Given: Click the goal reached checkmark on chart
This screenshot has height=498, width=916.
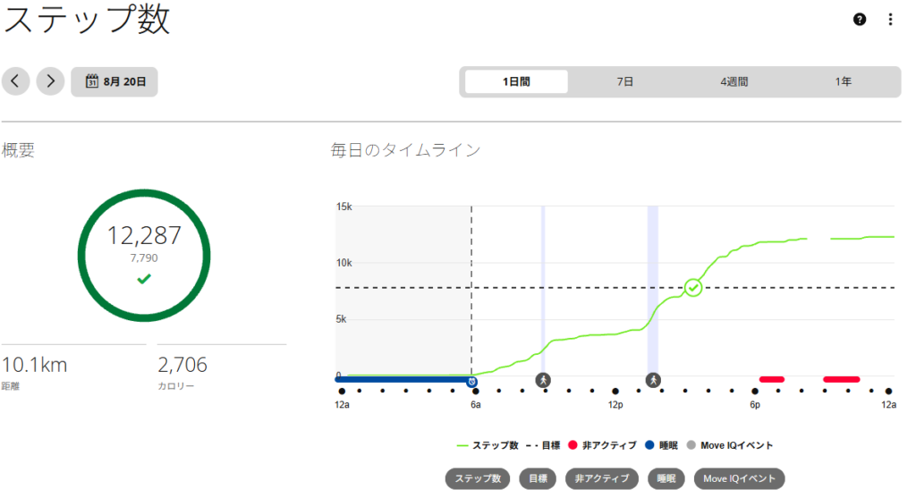Looking at the screenshot, I should [693, 288].
